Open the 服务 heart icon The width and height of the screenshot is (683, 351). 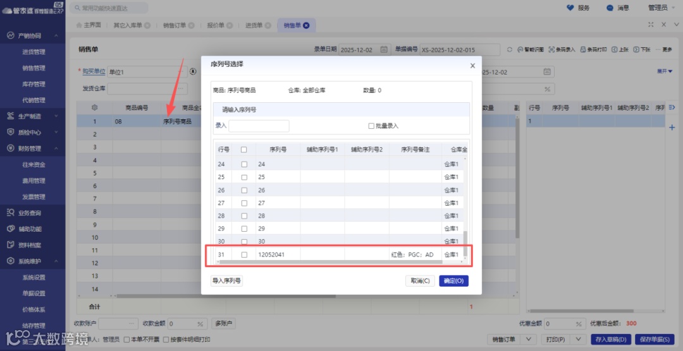(570, 8)
